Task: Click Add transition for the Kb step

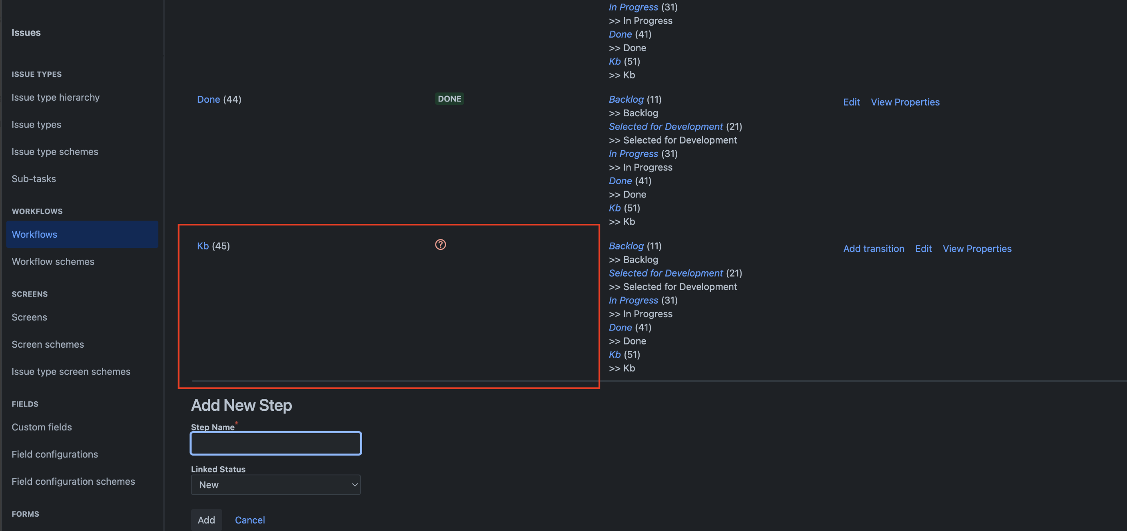Action: [x=873, y=248]
